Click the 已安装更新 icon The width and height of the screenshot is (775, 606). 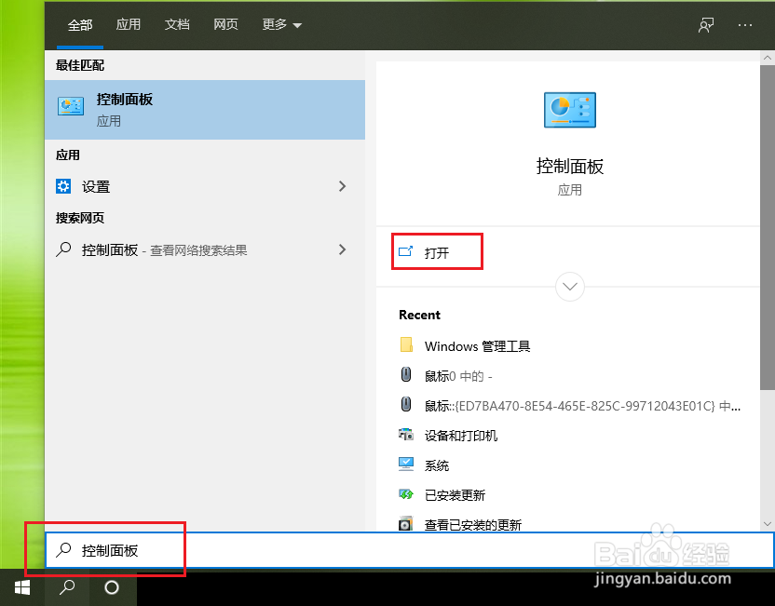[x=406, y=494]
